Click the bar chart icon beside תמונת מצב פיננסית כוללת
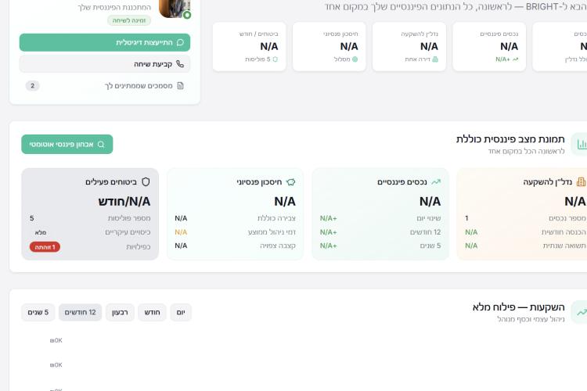Viewport: 587px width, 391px height. 581,144
